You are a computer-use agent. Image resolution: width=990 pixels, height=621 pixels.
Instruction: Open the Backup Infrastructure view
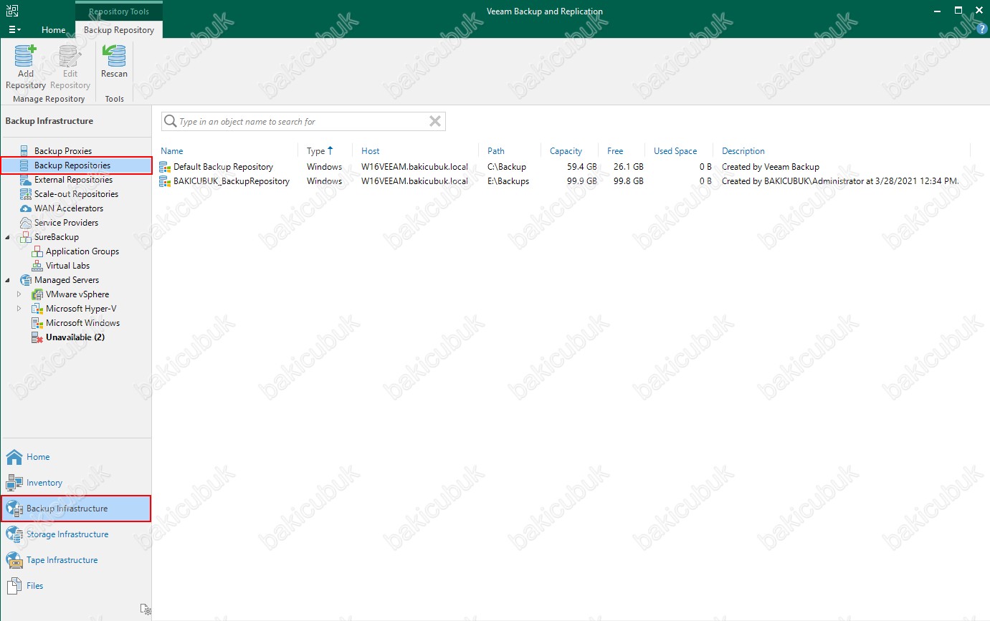coord(76,509)
